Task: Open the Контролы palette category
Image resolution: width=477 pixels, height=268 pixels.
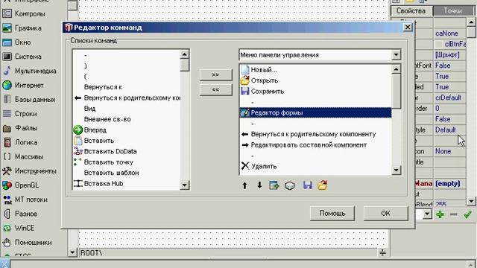Action: pos(30,13)
